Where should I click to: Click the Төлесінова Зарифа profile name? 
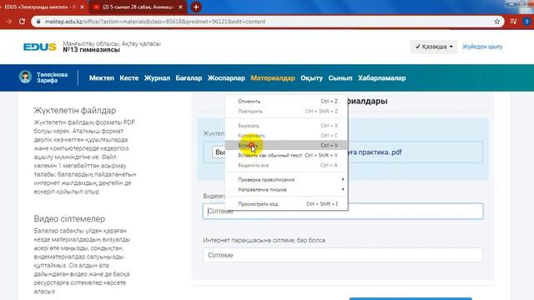[x=52, y=77]
